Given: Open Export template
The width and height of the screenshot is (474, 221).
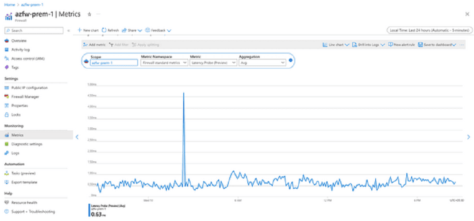Looking at the screenshot, I should click(x=24, y=183).
